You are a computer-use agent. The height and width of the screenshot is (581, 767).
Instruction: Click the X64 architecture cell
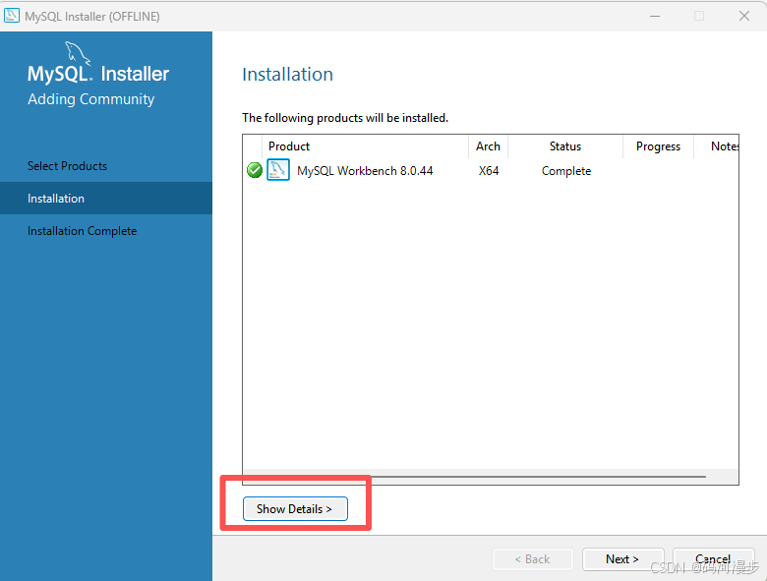pyautogui.click(x=488, y=171)
